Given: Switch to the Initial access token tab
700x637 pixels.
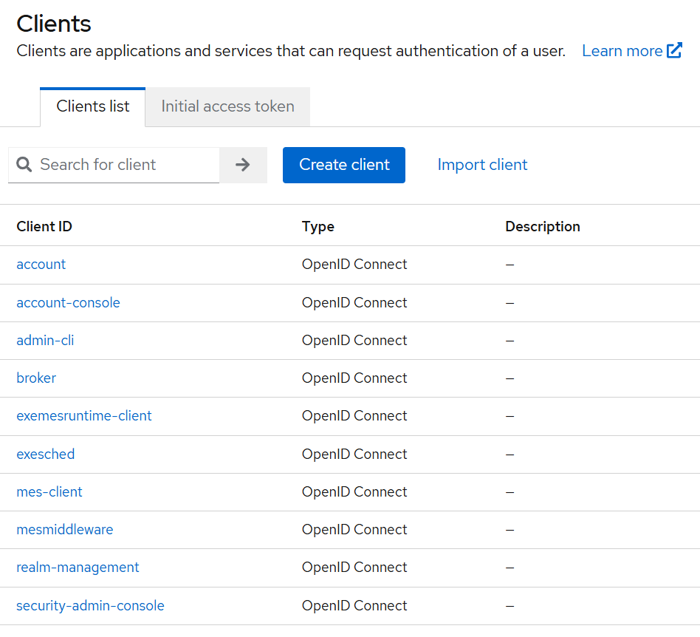Looking at the screenshot, I should [227, 106].
